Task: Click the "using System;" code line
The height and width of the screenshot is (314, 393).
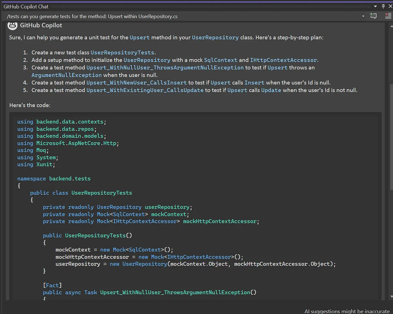Action: point(37,157)
